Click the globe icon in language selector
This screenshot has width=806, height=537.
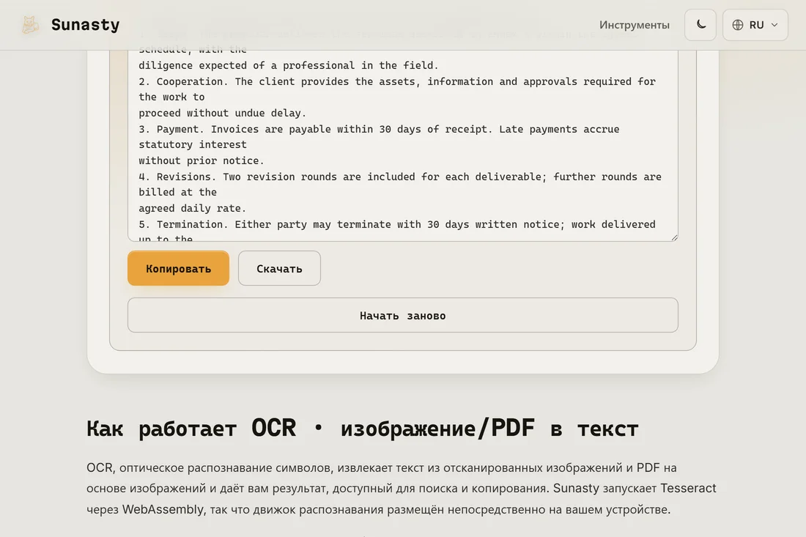738,25
